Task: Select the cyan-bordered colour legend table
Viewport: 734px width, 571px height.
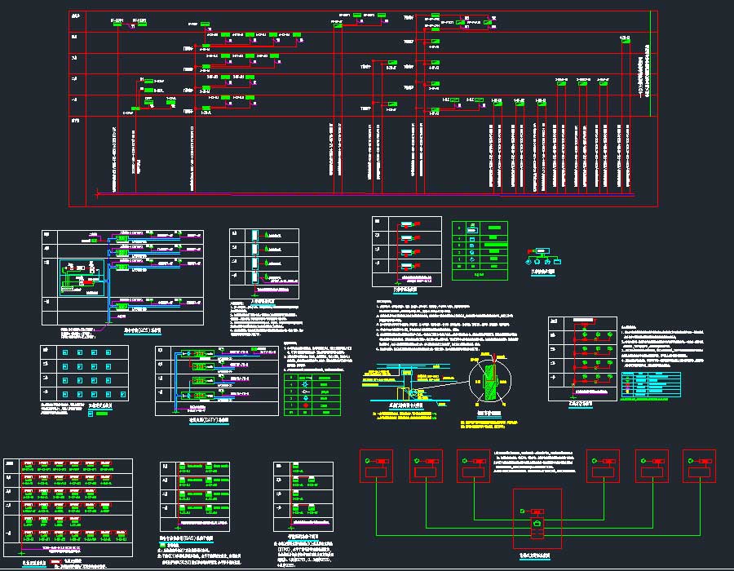Action: 651,385
